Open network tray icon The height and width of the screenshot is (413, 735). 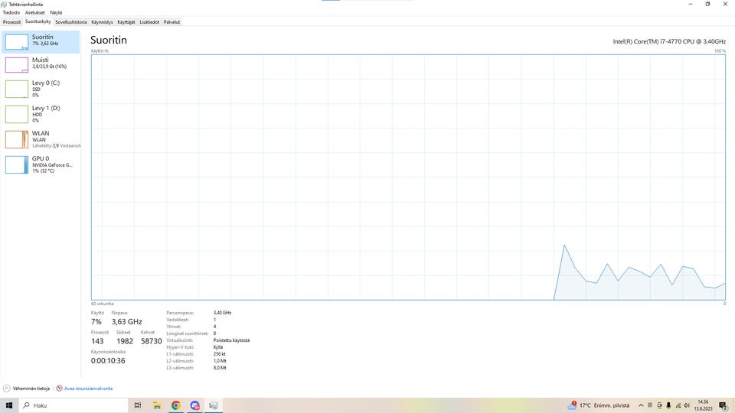678,405
